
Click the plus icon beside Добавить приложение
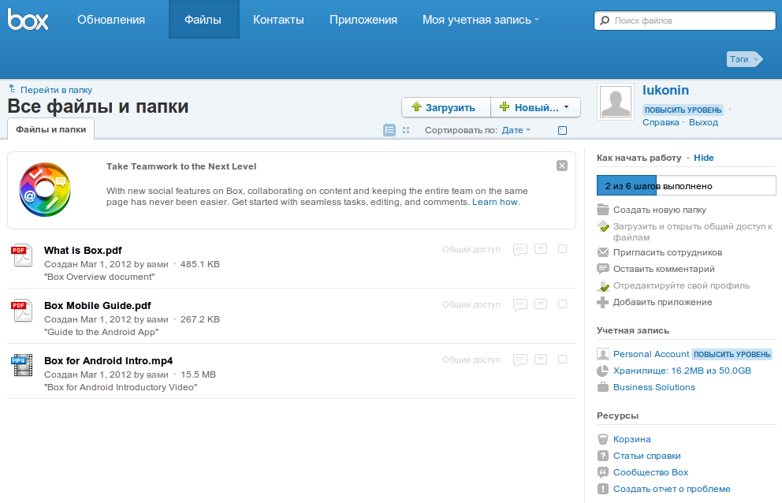pyautogui.click(x=603, y=303)
